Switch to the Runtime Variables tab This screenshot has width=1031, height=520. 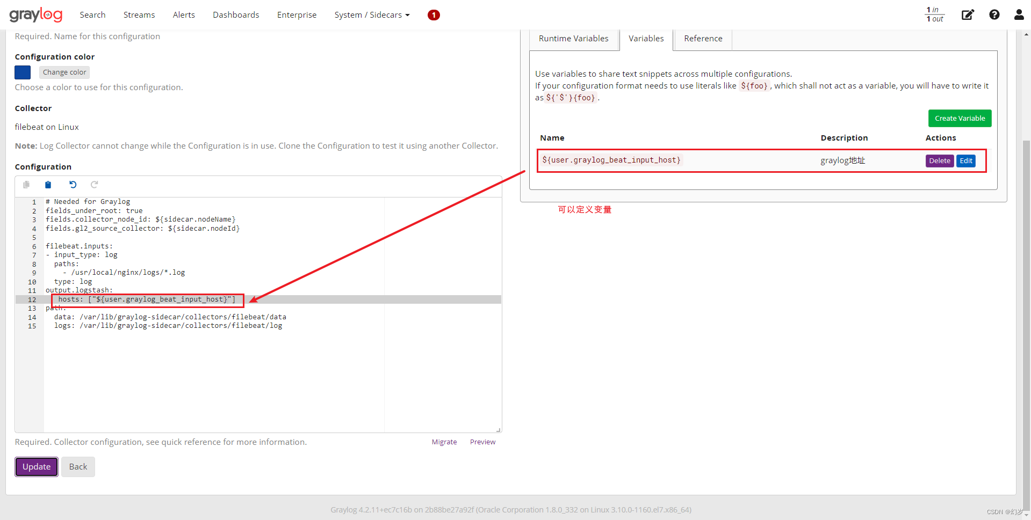click(573, 38)
